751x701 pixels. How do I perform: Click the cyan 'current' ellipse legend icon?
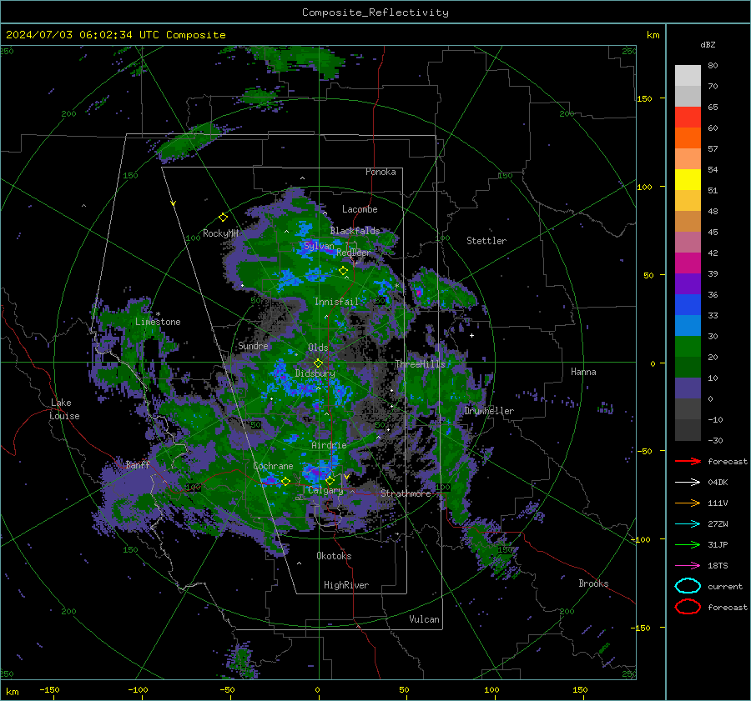click(688, 586)
